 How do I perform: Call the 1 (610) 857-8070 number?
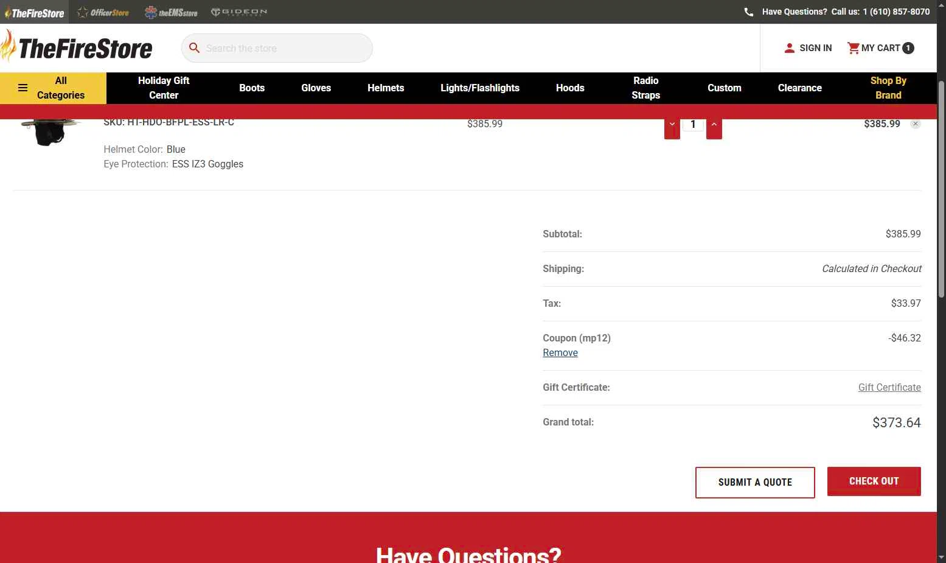(x=896, y=12)
